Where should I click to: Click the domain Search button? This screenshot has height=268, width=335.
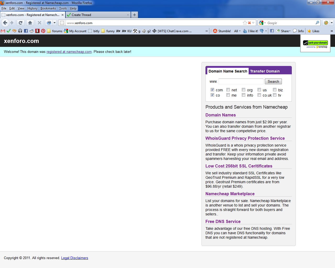tap(273, 81)
